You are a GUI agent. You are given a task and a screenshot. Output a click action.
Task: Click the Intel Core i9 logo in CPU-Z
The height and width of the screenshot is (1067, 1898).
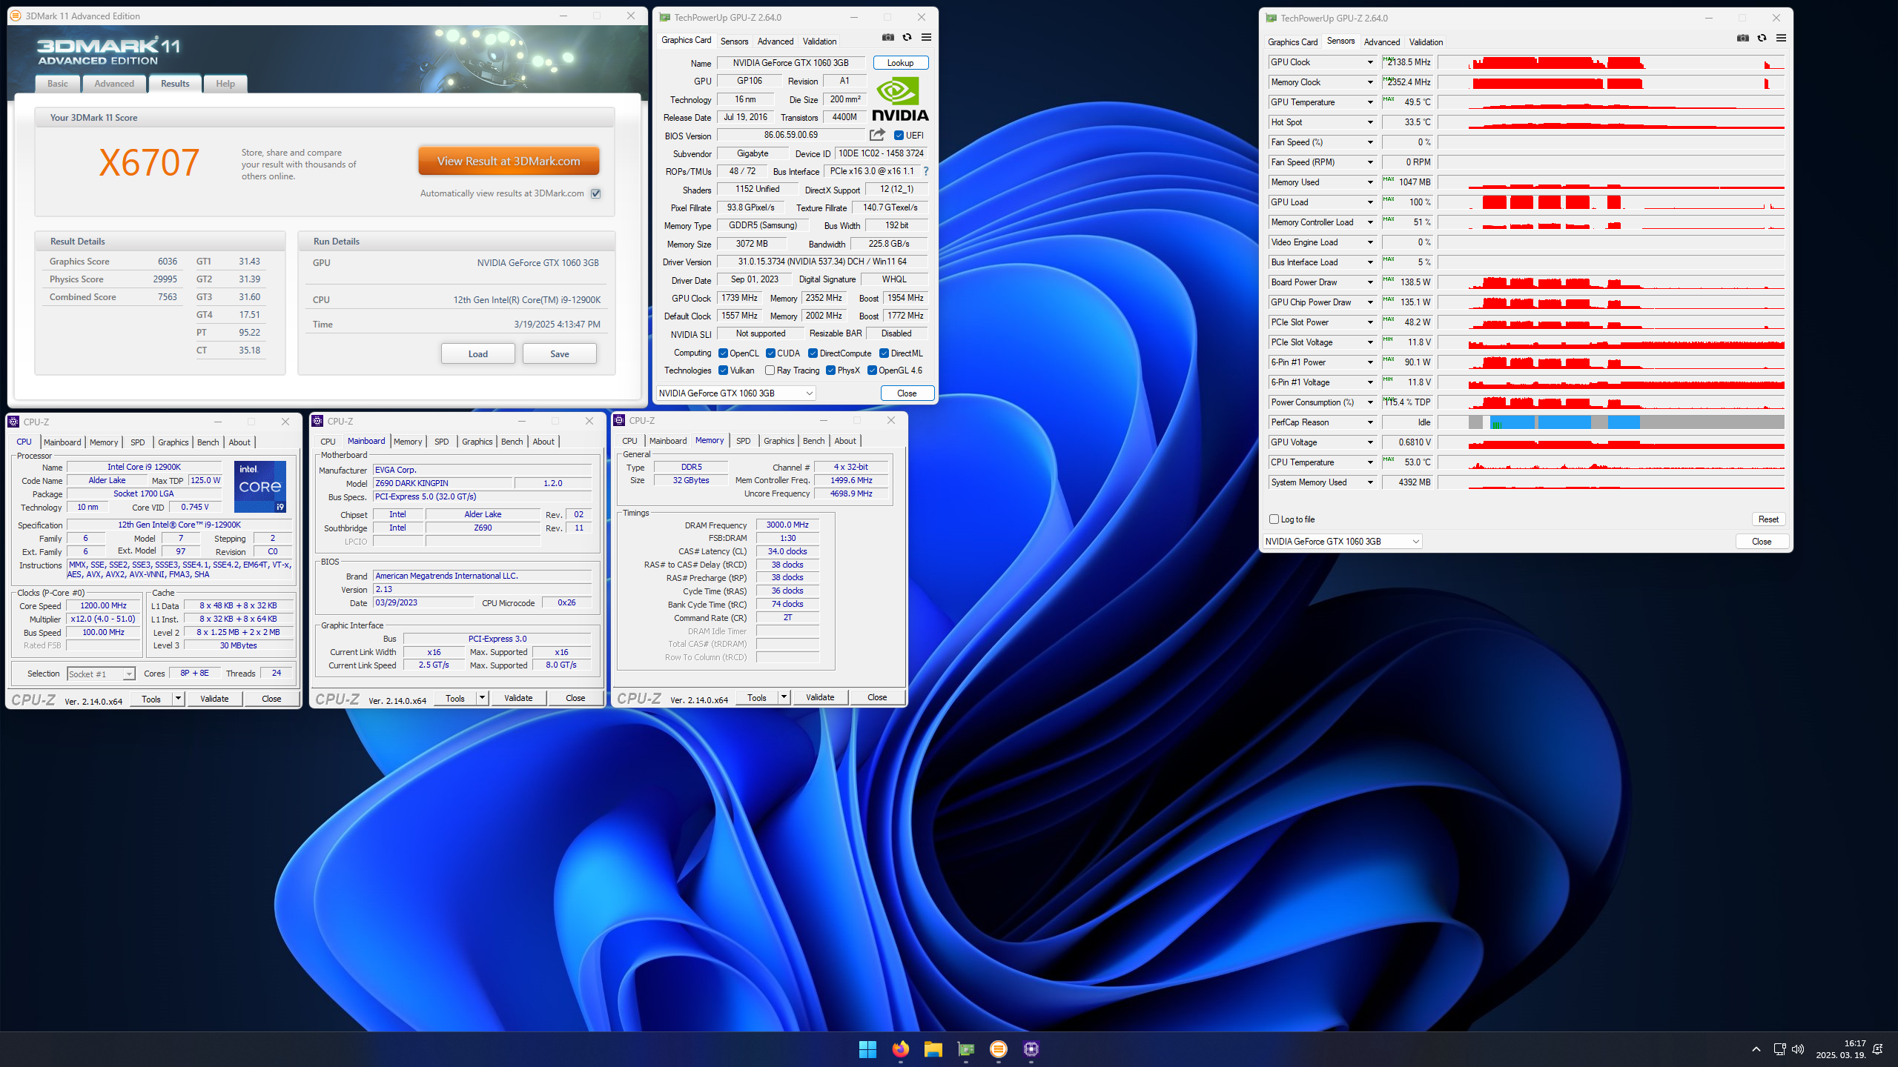coord(260,487)
